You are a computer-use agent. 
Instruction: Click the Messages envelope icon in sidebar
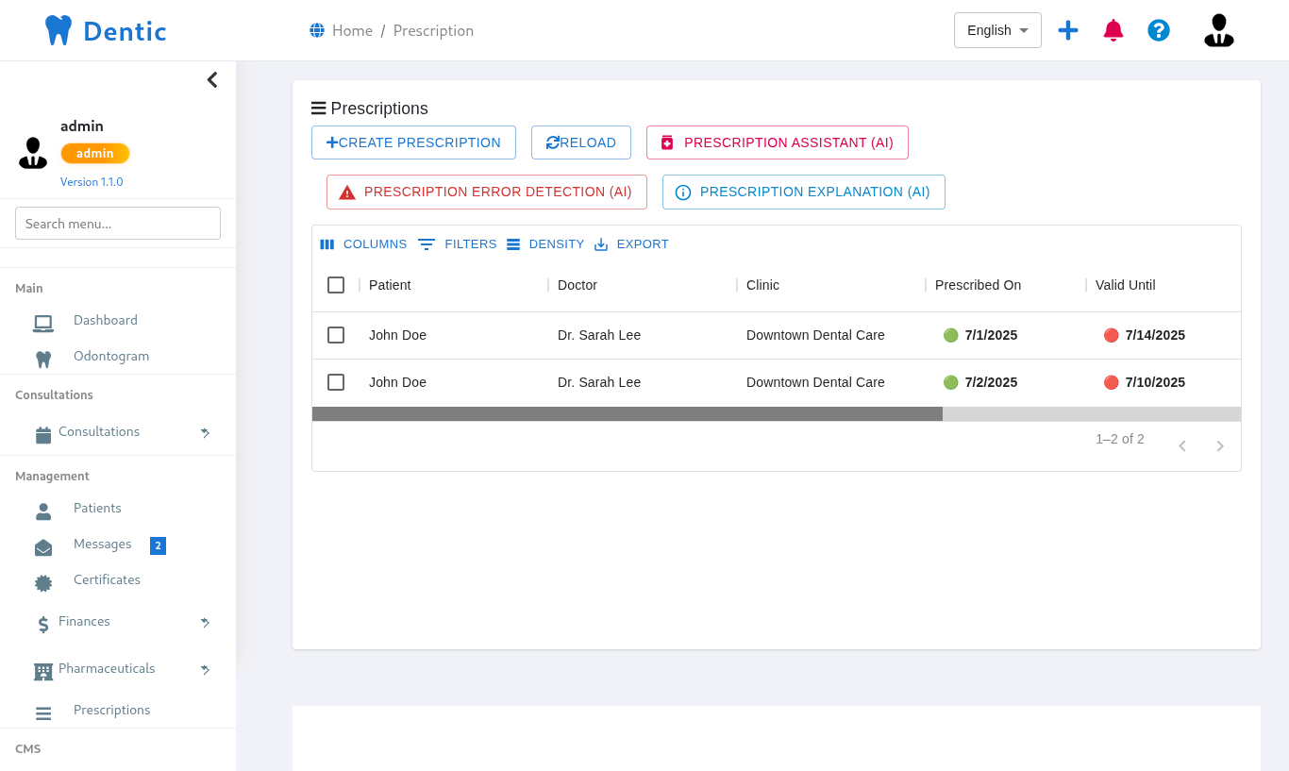tap(43, 547)
